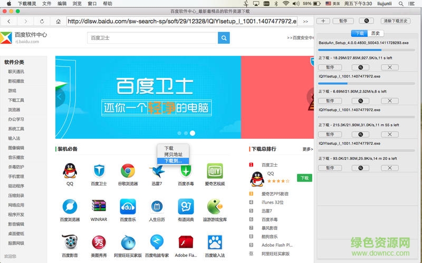Click the first banner carousel dot
Image resolution: width=422 pixels, height=263 pixels.
click(179, 133)
